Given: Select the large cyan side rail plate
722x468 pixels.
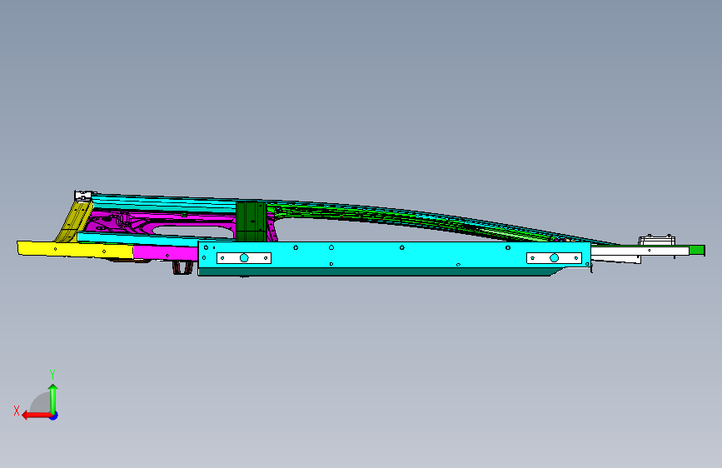Looking at the screenshot, I should 394,255.
